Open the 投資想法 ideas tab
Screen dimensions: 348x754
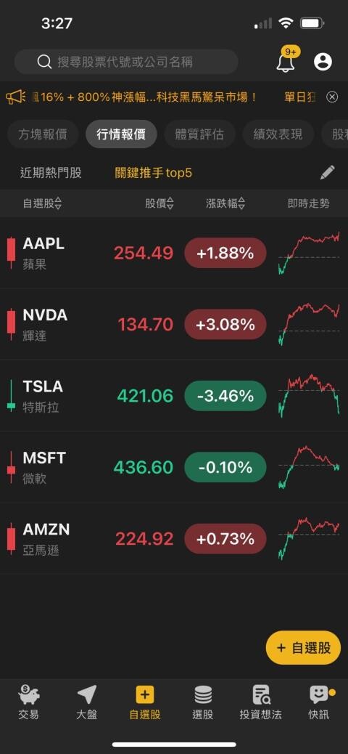(x=261, y=702)
